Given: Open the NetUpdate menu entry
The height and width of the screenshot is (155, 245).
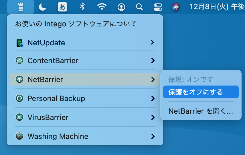Looking at the screenshot, I should (x=85, y=43).
